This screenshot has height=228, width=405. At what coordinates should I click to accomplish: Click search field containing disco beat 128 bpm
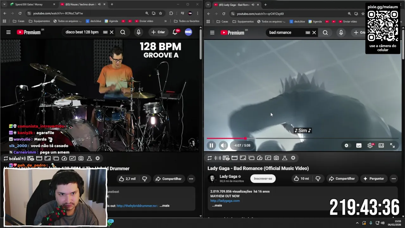click(83, 32)
